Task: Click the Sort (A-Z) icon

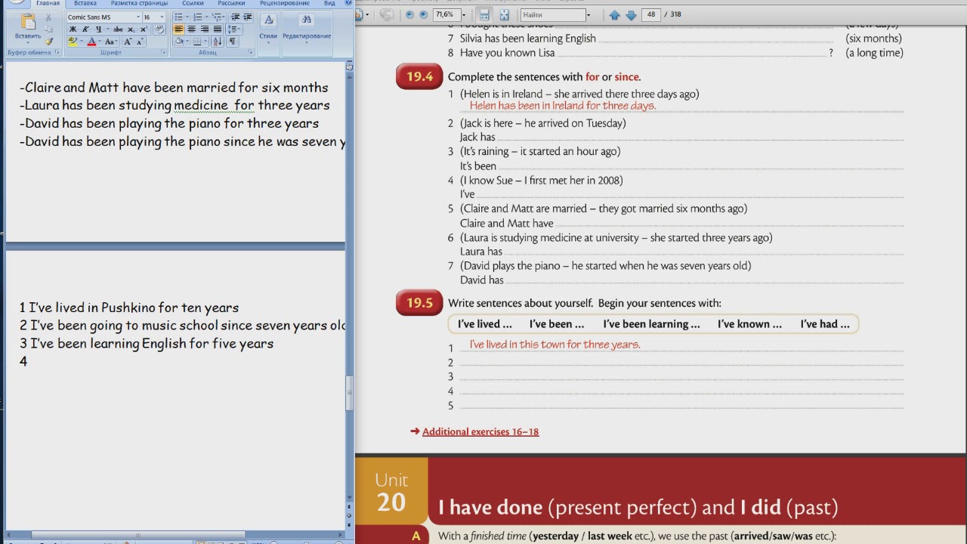Action: coord(217,42)
